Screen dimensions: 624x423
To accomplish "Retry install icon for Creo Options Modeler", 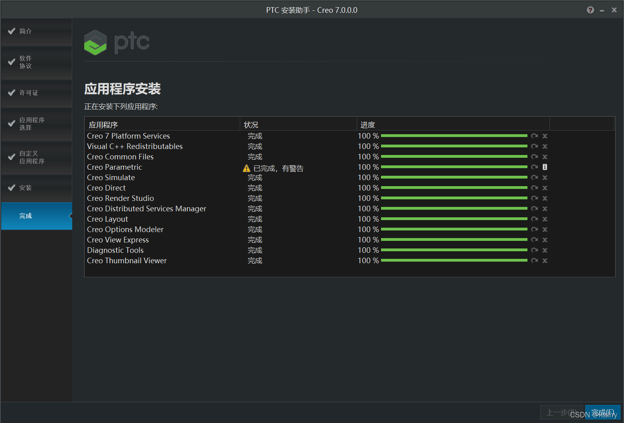I will click(535, 229).
